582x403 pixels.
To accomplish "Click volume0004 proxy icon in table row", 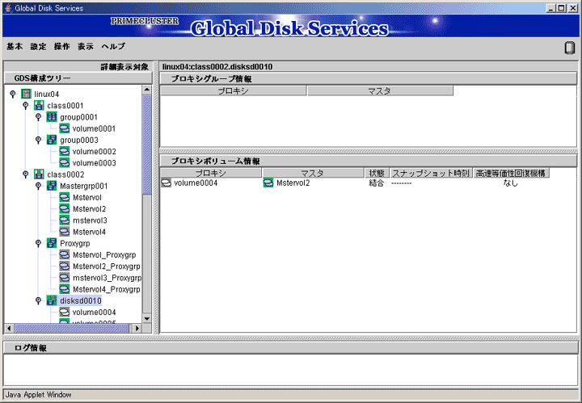I will point(166,183).
